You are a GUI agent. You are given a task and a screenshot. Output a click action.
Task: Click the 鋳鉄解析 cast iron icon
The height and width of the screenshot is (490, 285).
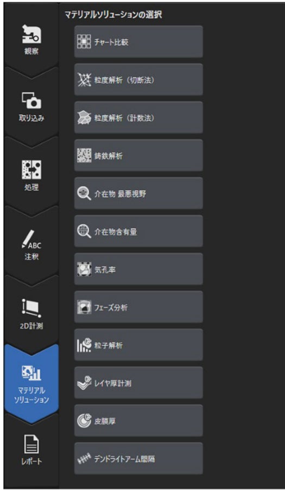(x=84, y=156)
